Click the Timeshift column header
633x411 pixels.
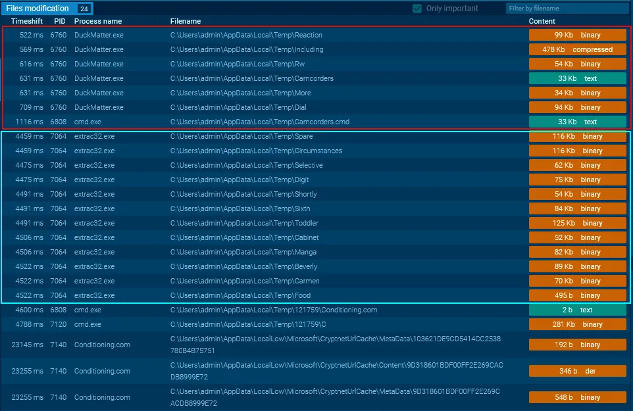(27, 22)
